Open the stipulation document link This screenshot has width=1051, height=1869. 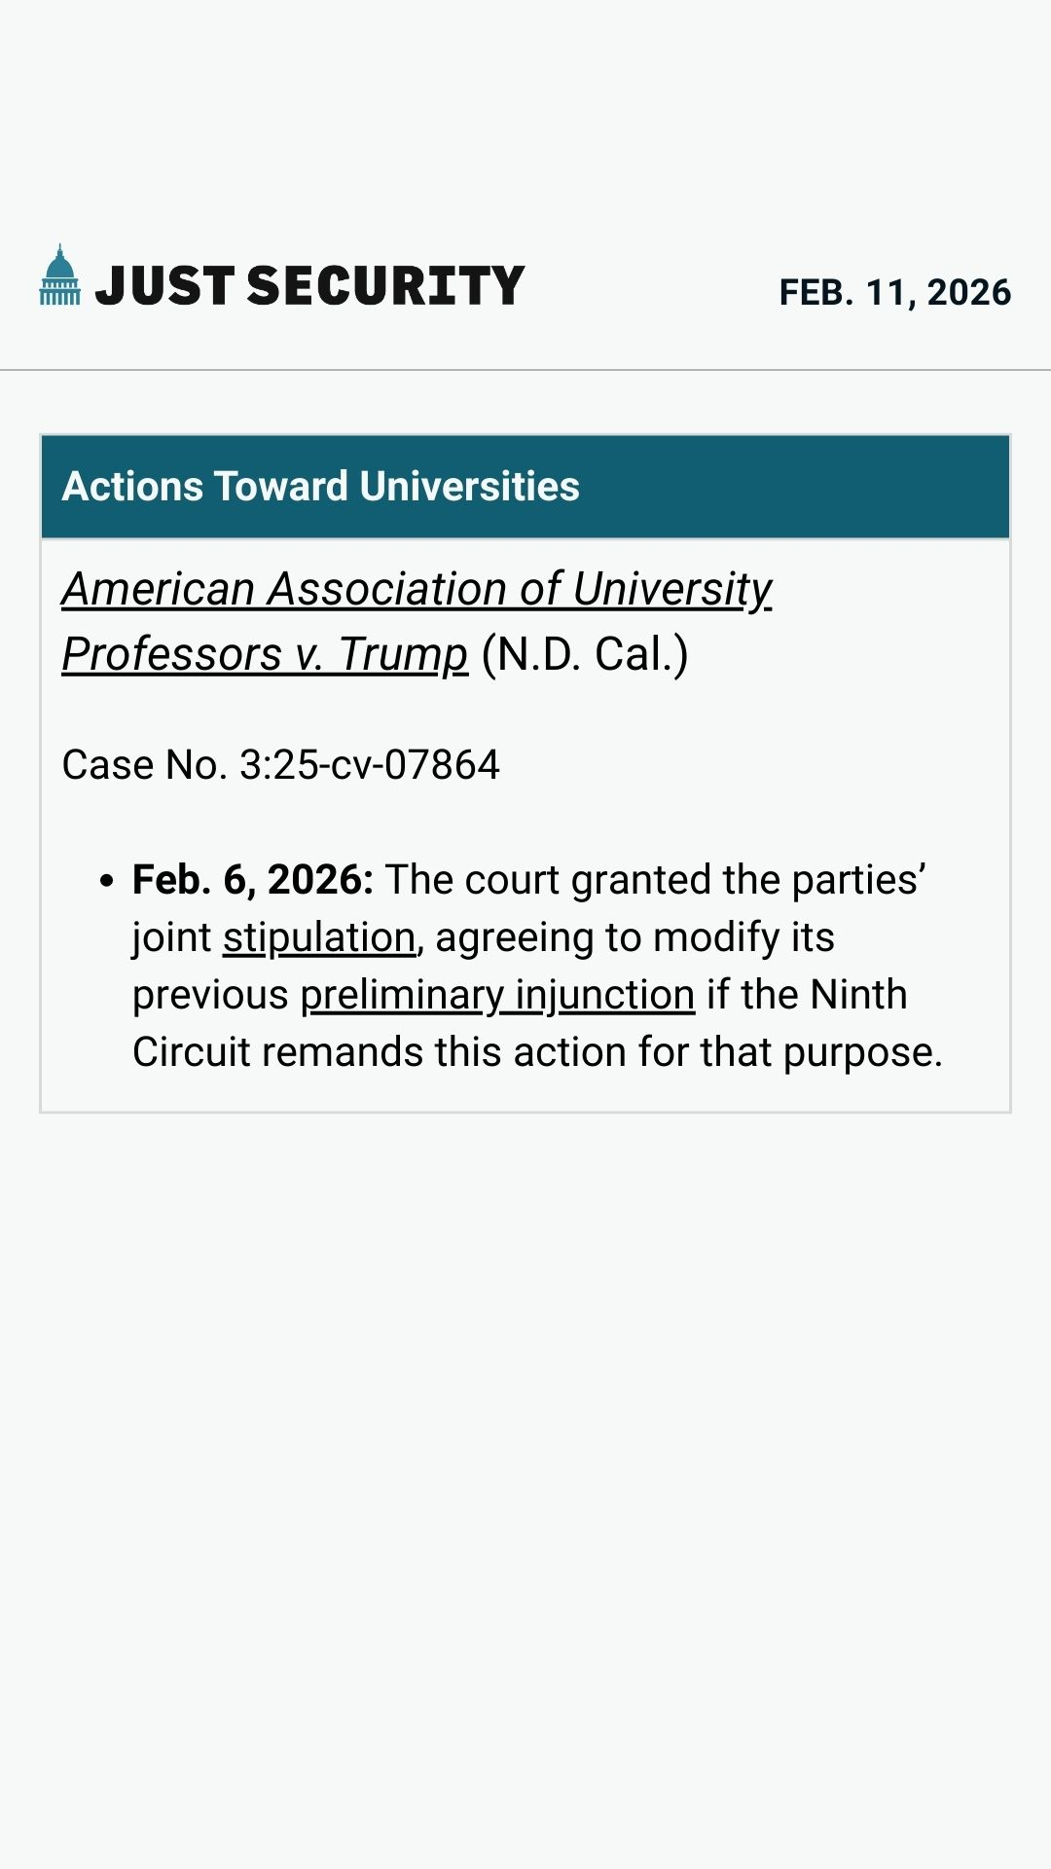319,937
